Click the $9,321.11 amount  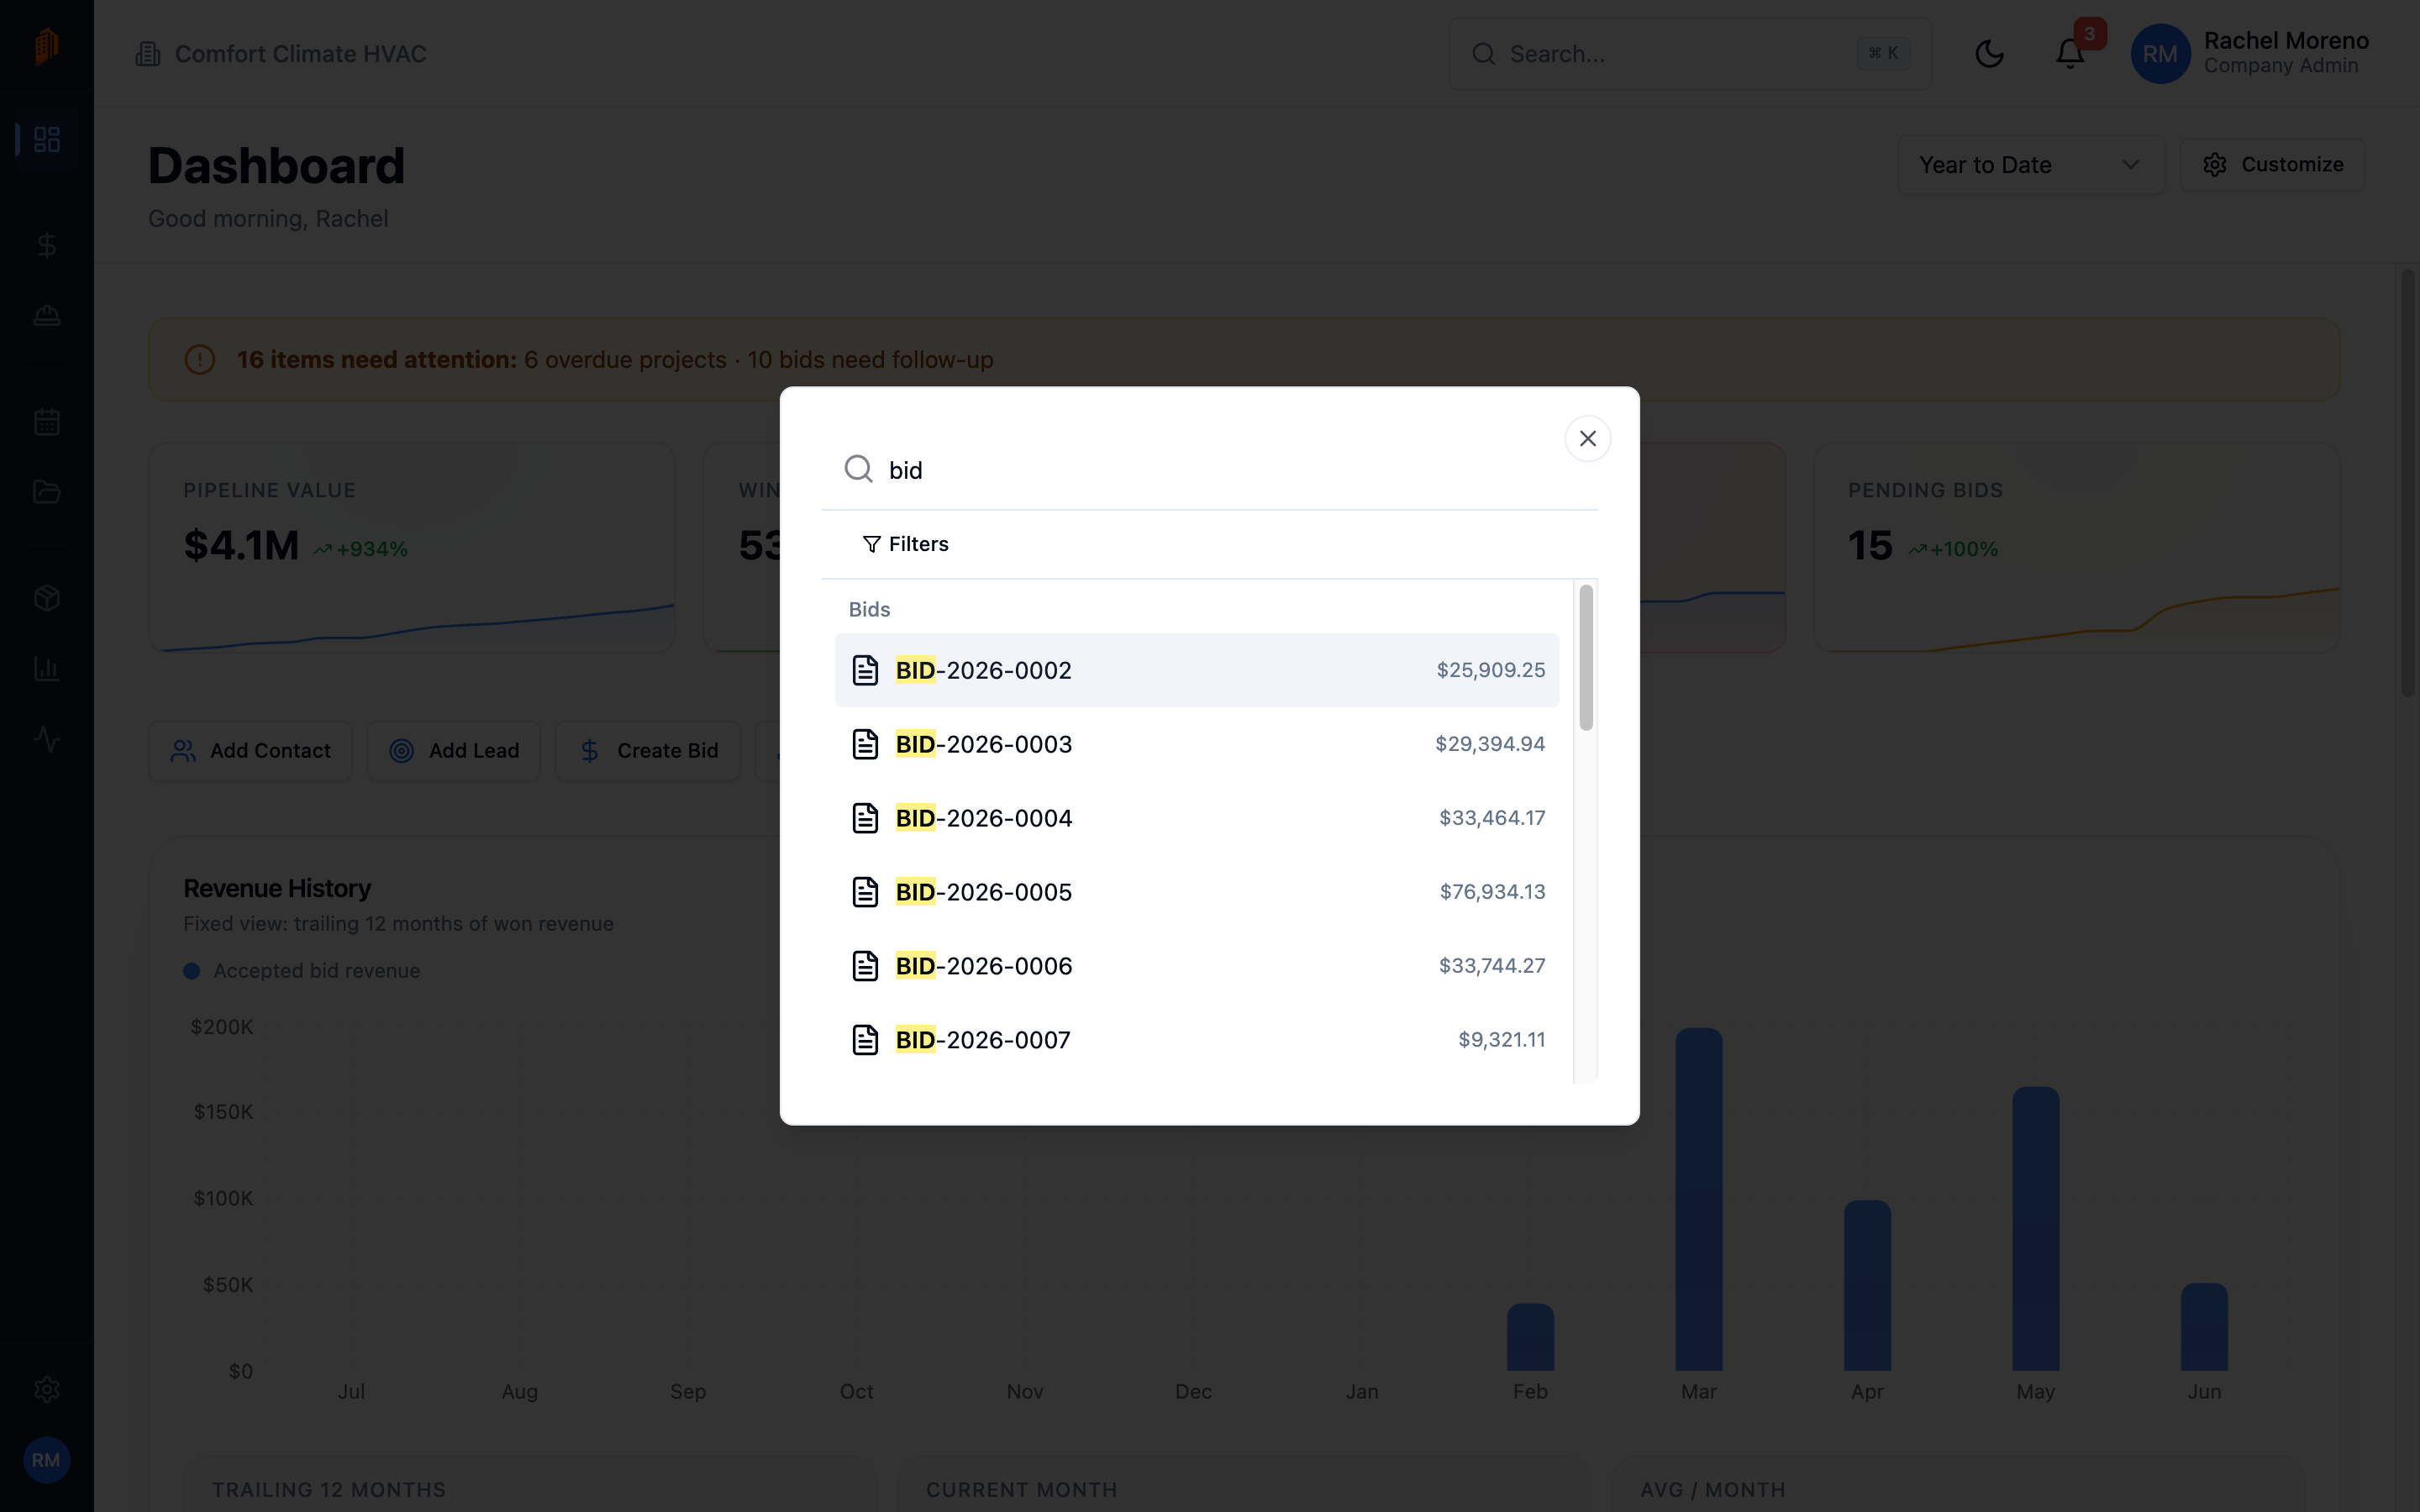(x=1501, y=1040)
